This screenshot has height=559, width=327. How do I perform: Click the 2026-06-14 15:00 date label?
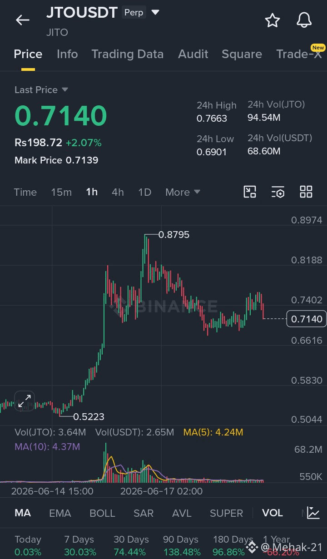click(x=52, y=491)
